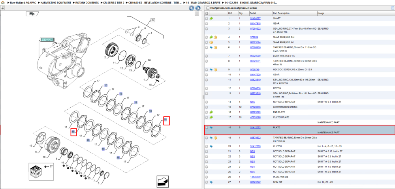Open CR10.90 E2 REVELATION COMBINE breadcrumb
395x189 pixels.
pyautogui.click(x=155, y=2)
